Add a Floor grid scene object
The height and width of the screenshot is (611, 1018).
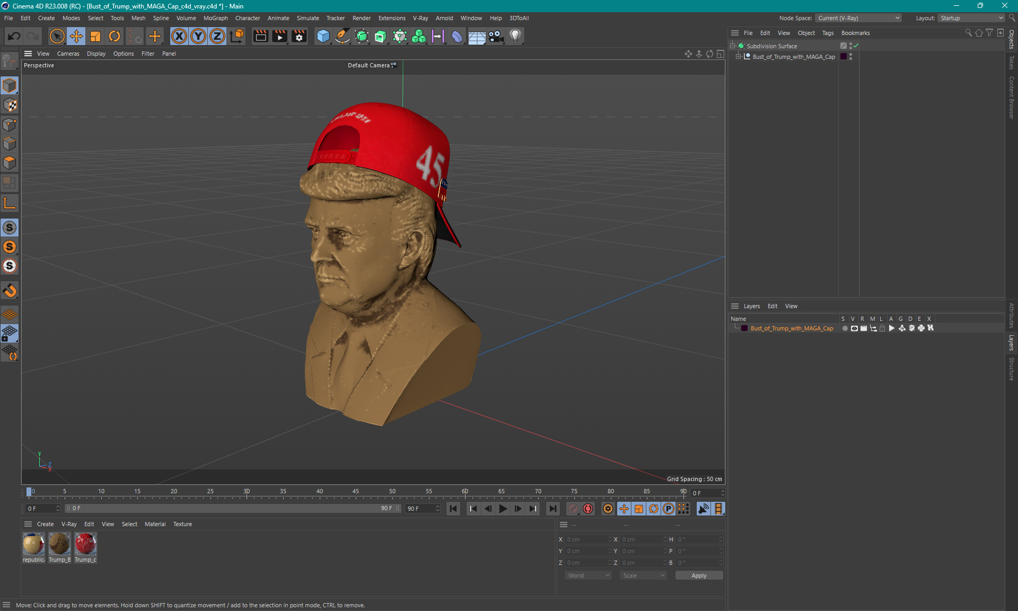pos(477,36)
